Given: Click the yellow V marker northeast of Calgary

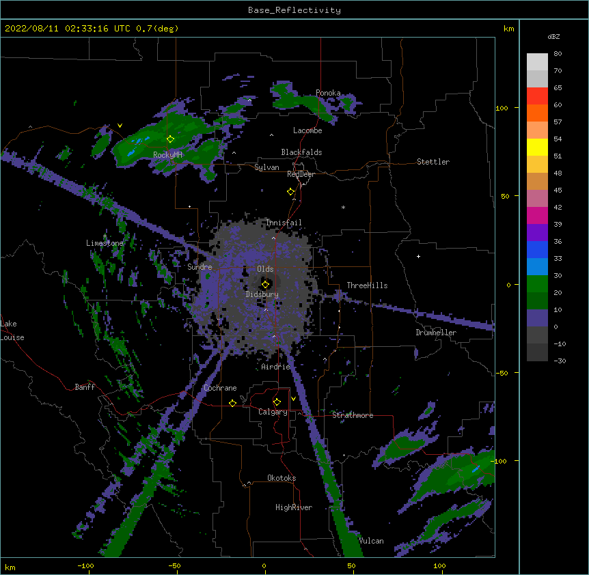Looking at the screenshot, I should tap(293, 399).
